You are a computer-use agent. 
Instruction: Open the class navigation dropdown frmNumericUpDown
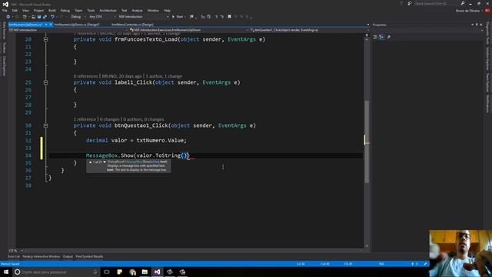[189, 30]
